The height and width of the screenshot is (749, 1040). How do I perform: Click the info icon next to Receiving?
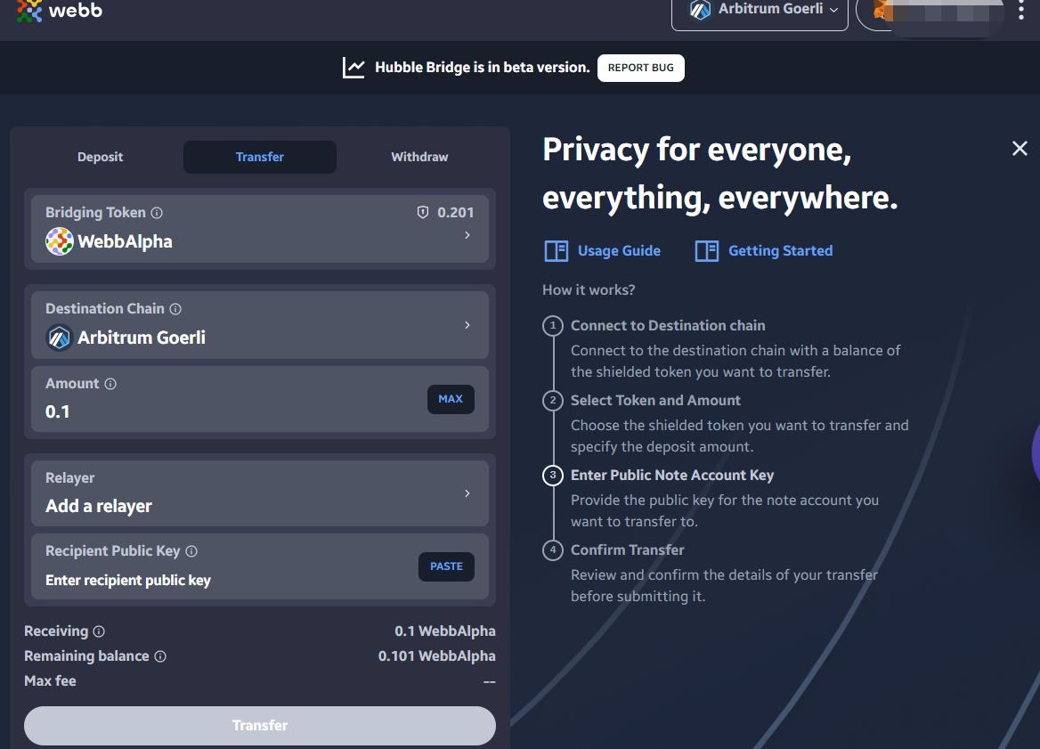[x=99, y=631]
